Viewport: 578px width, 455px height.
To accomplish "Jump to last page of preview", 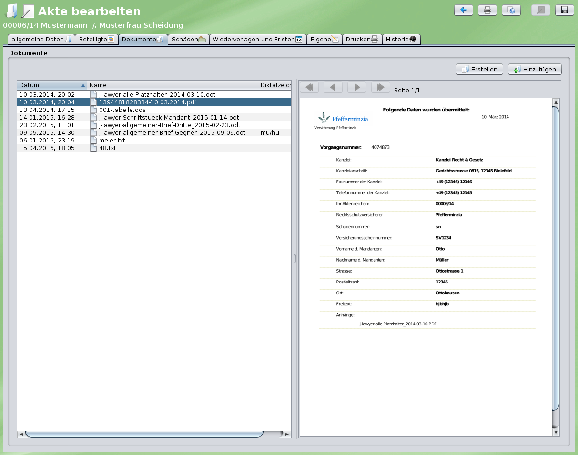I will pyautogui.click(x=380, y=87).
